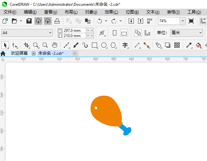Select the Transparency checkerboard tool

[177, 45]
